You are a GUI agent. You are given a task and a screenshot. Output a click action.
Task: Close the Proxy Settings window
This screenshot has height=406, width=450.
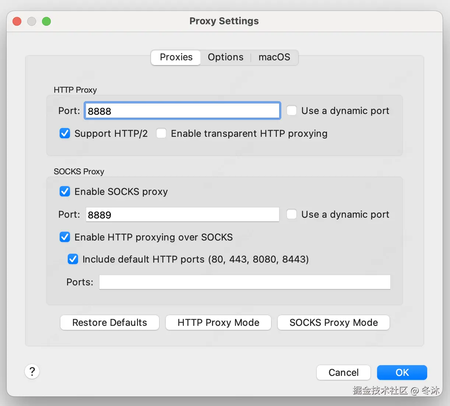tap(17, 21)
